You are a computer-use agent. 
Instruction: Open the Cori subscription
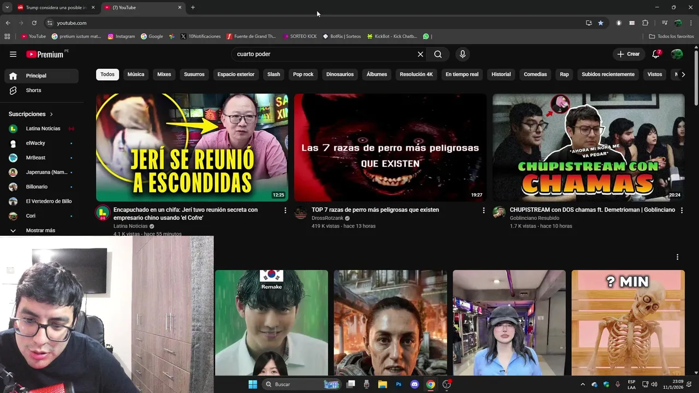click(42, 216)
